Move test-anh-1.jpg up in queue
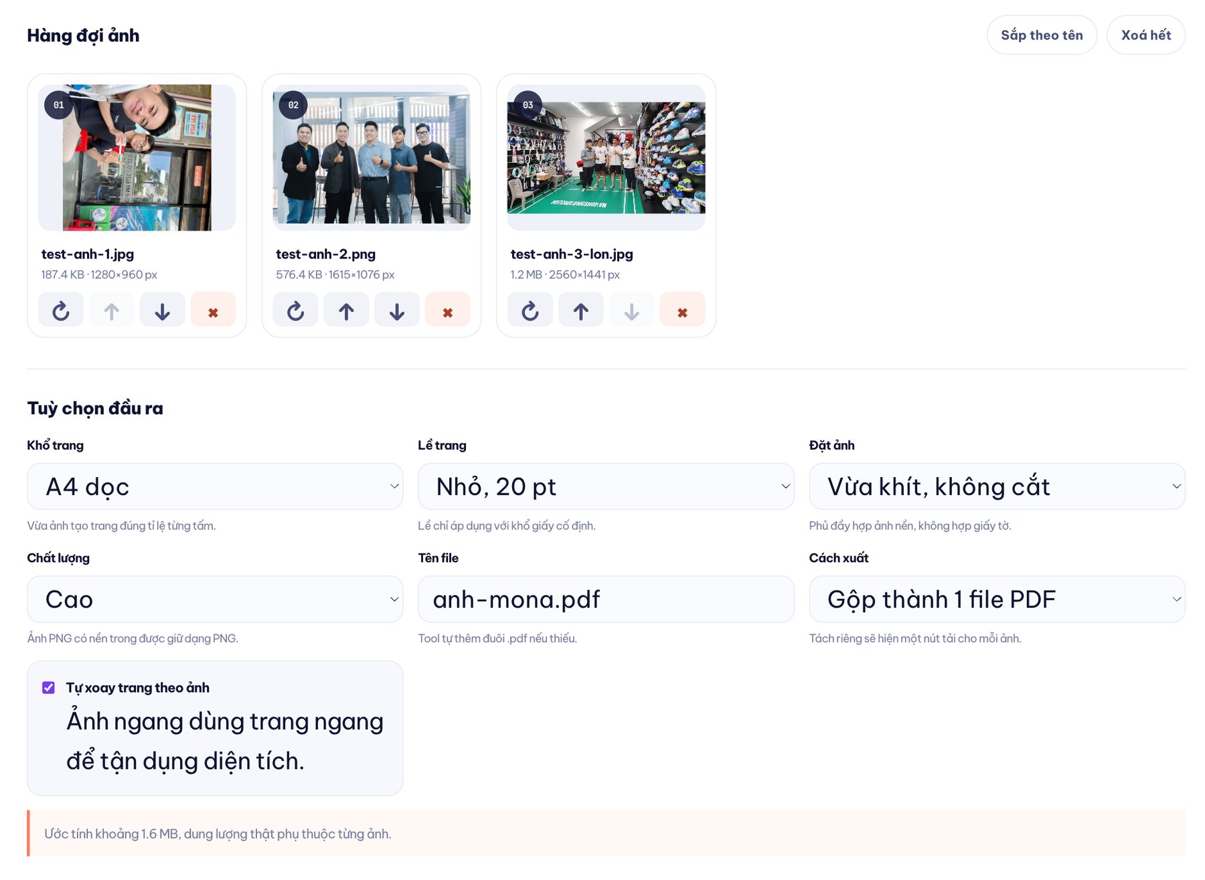Image resolution: width=1205 pixels, height=880 pixels. click(112, 309)
